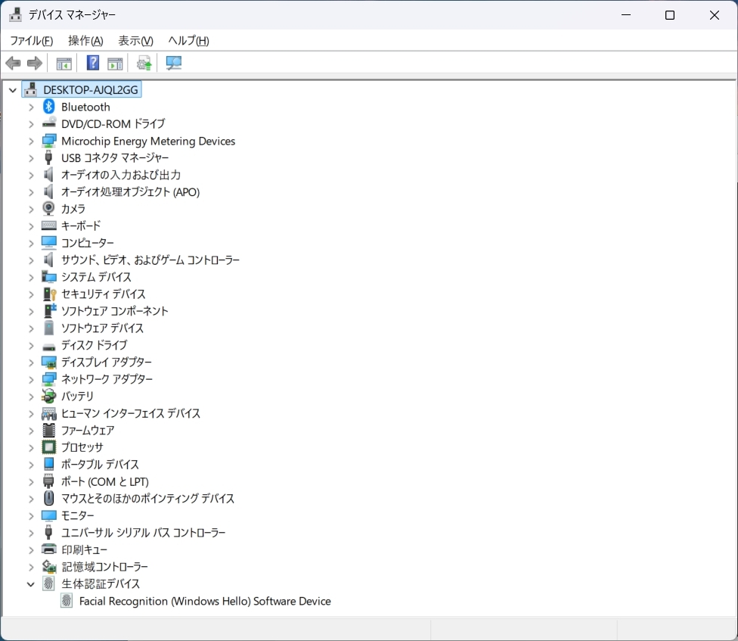Collapse the 生体認証デバイス category
Image resolution: width=738 pixels, height=641 pixels.
[x=31, y=583]
